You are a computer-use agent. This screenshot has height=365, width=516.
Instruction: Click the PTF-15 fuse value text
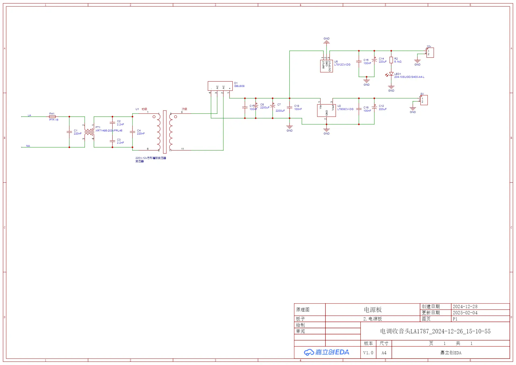pos(54,120)
